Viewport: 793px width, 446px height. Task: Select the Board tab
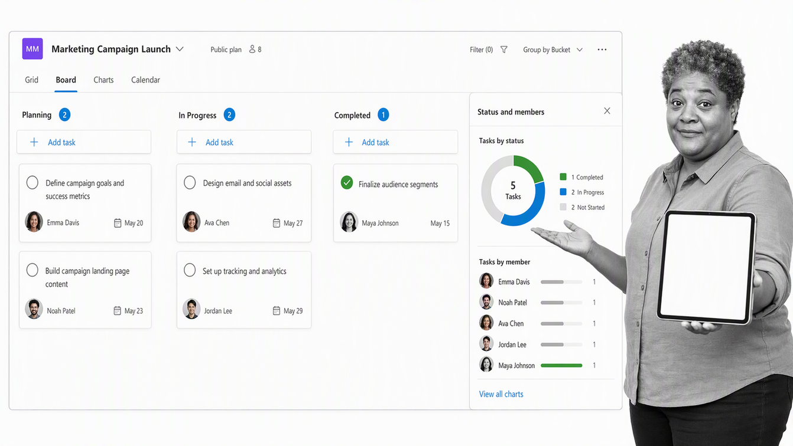coord(66,80)
